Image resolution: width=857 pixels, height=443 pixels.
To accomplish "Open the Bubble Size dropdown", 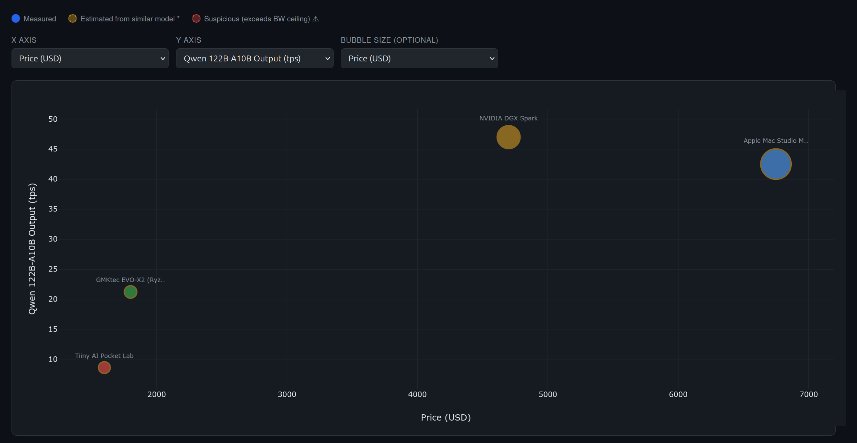I will [x=419, y=58].
